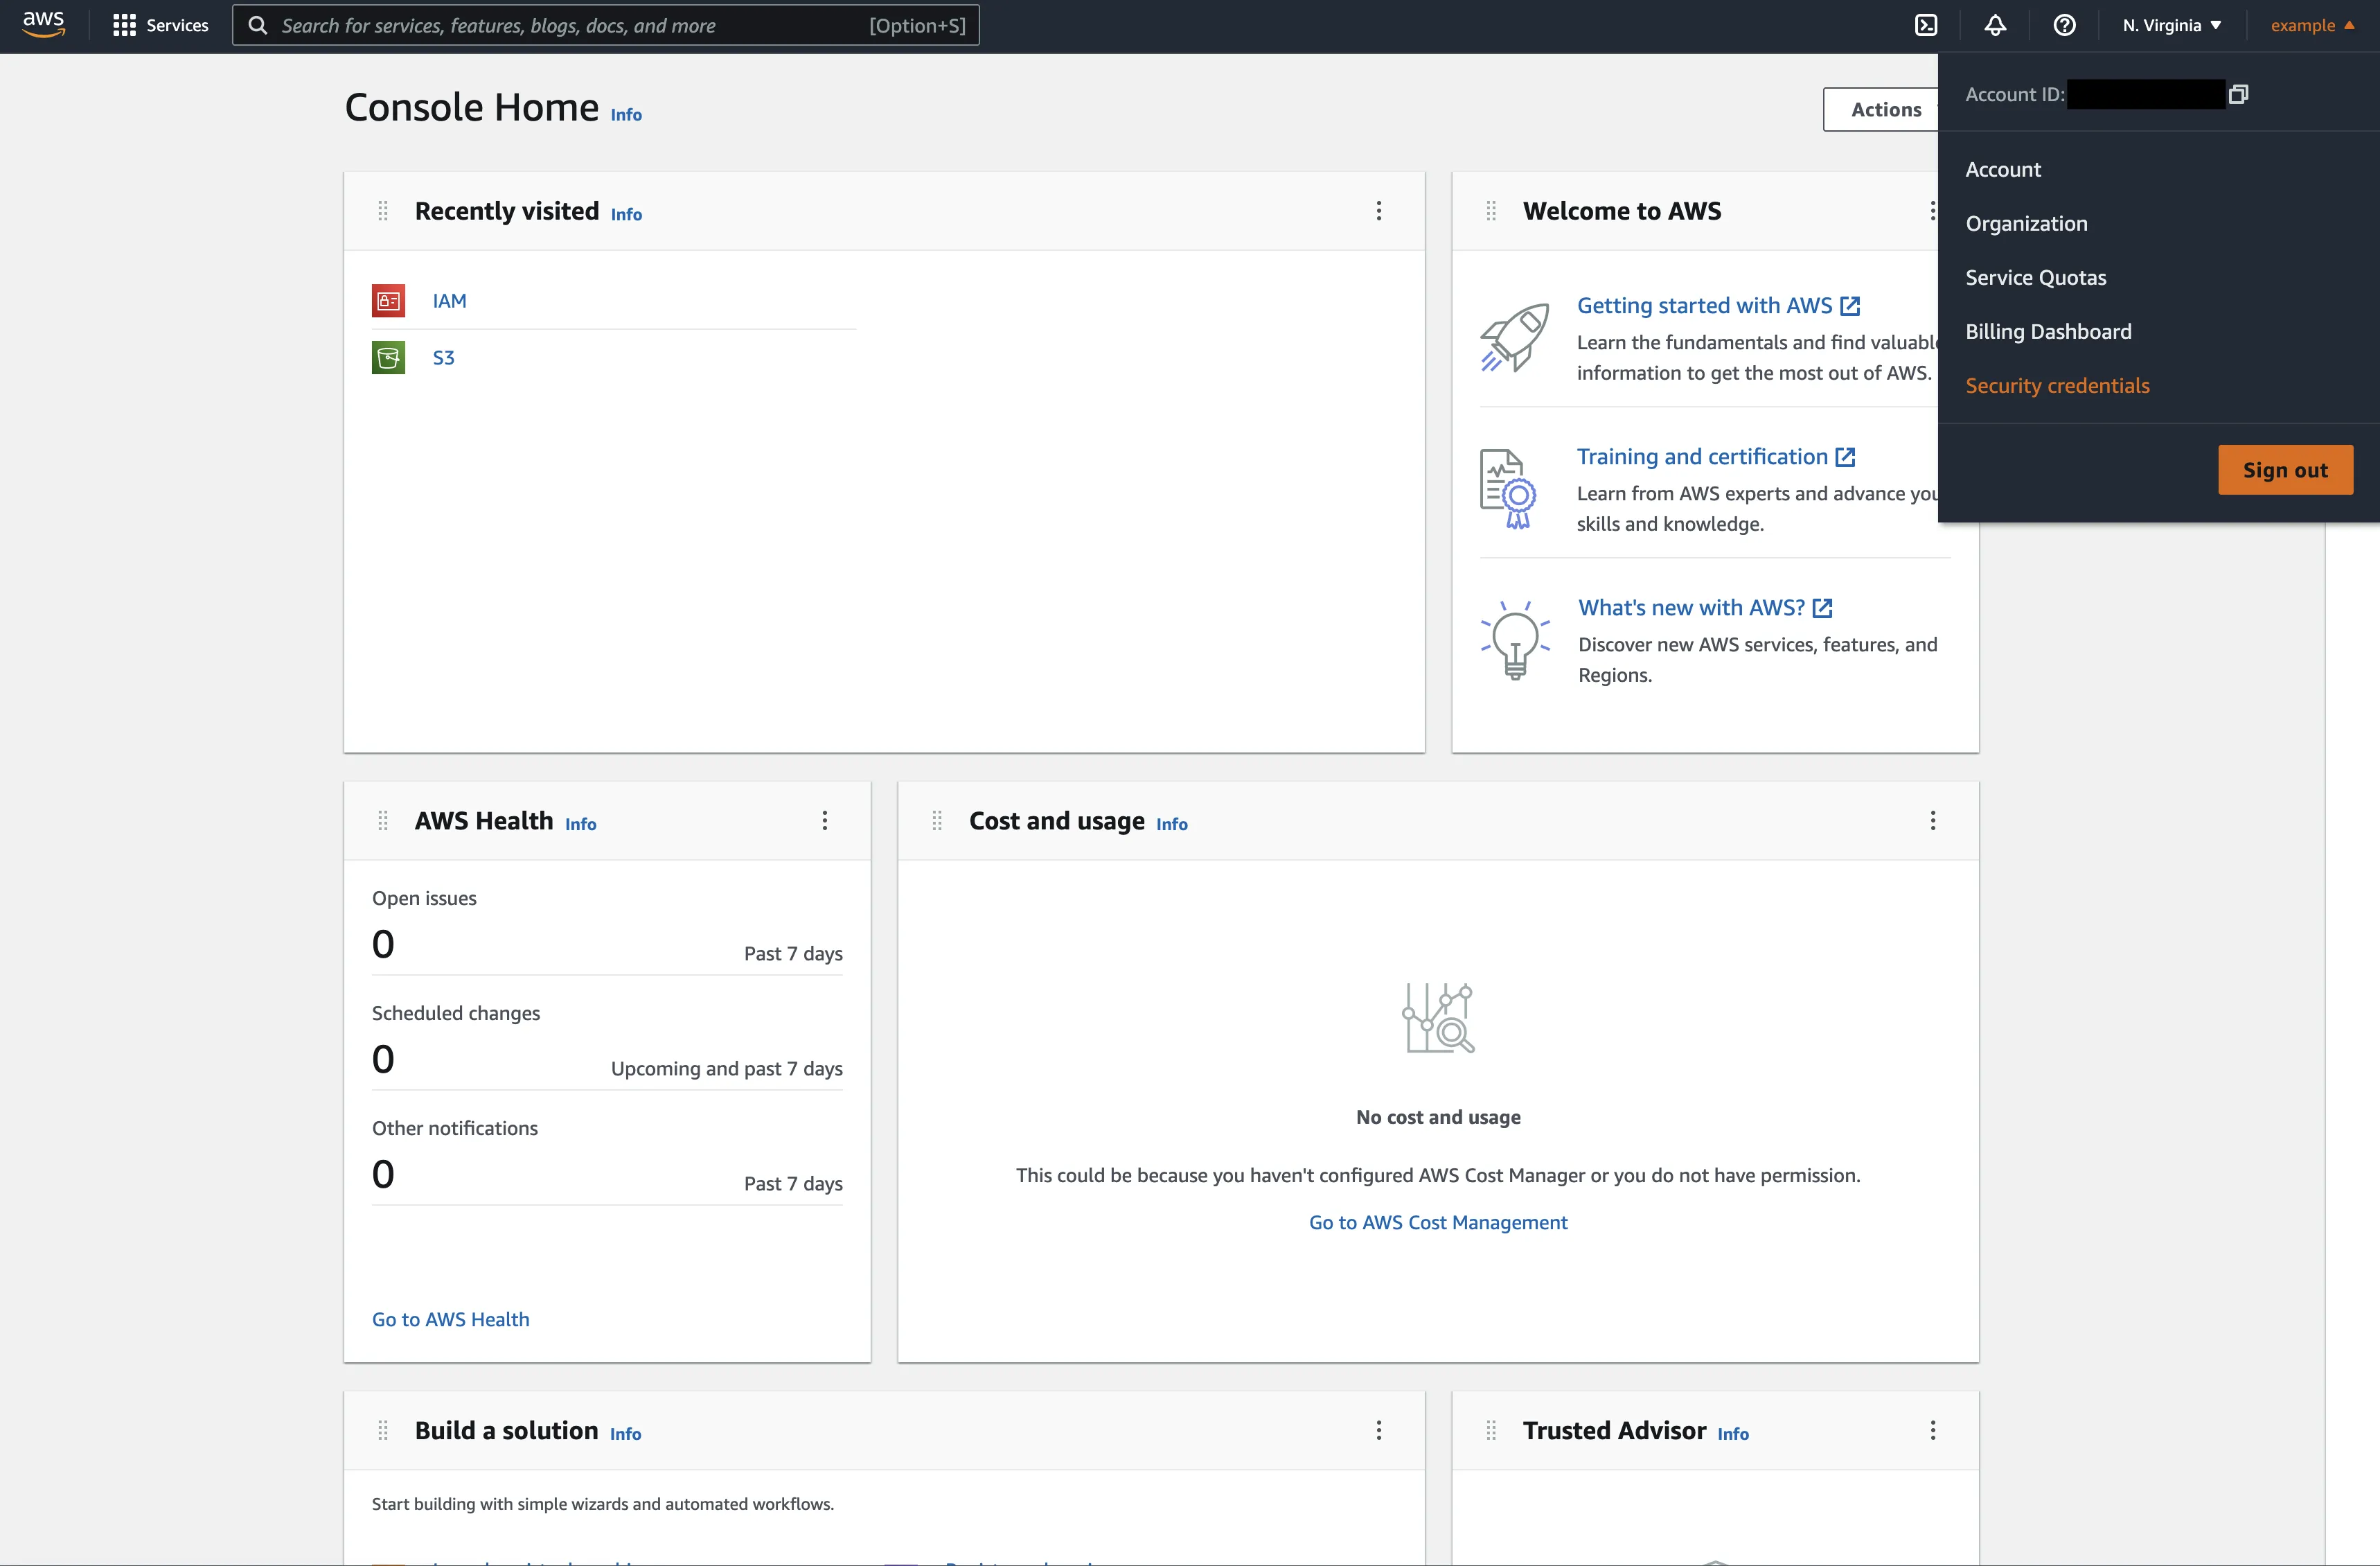Follow Go to AWS Cost Management link
This screenshot has width=2380, height=1566.
1437,1222
